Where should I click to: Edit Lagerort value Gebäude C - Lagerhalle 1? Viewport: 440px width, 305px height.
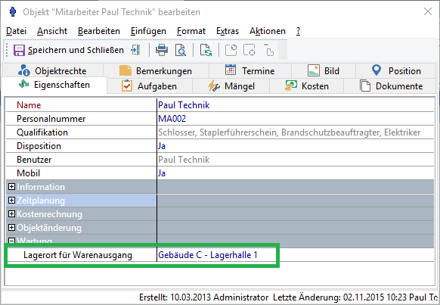point(208,255)
